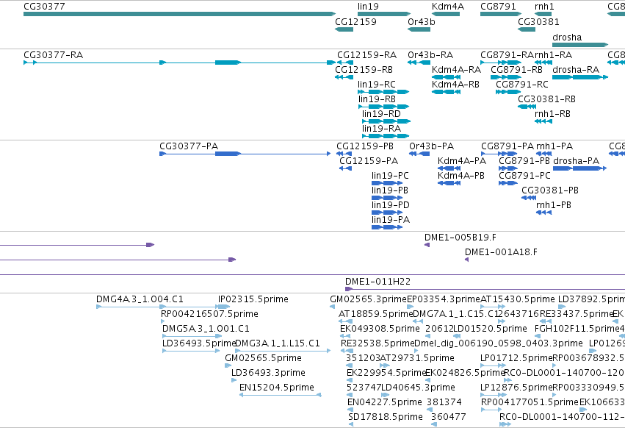Viewport: 625px width, 428px height.
Task: Click the DME1-005B19.F clone label
Action: pos(460,238)
